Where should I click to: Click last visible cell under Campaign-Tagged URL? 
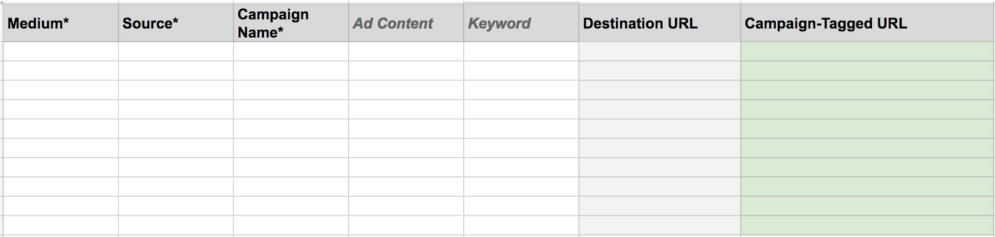867,225
